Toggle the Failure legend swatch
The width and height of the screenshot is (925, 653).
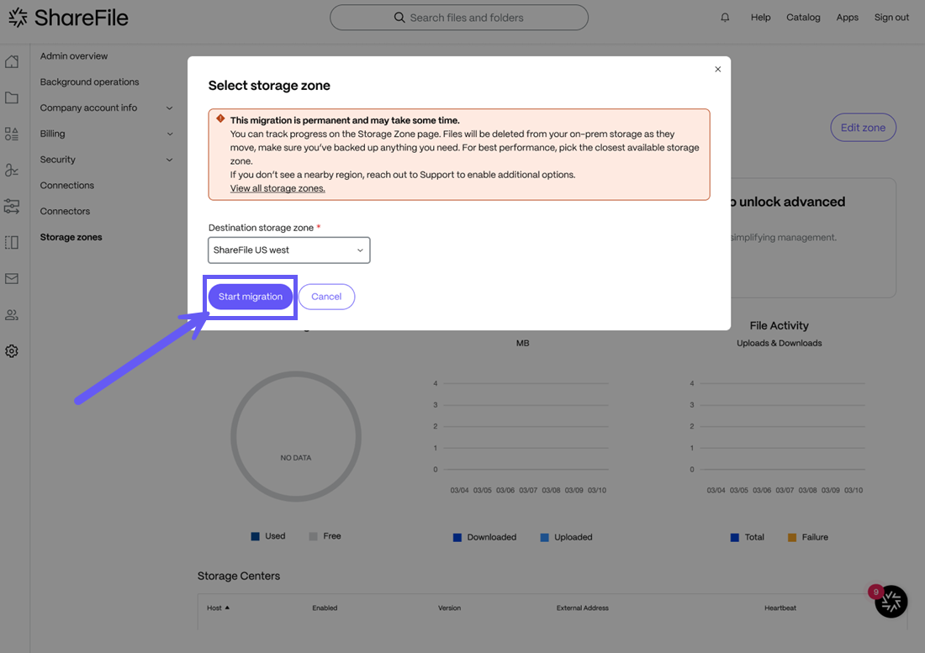792,538
